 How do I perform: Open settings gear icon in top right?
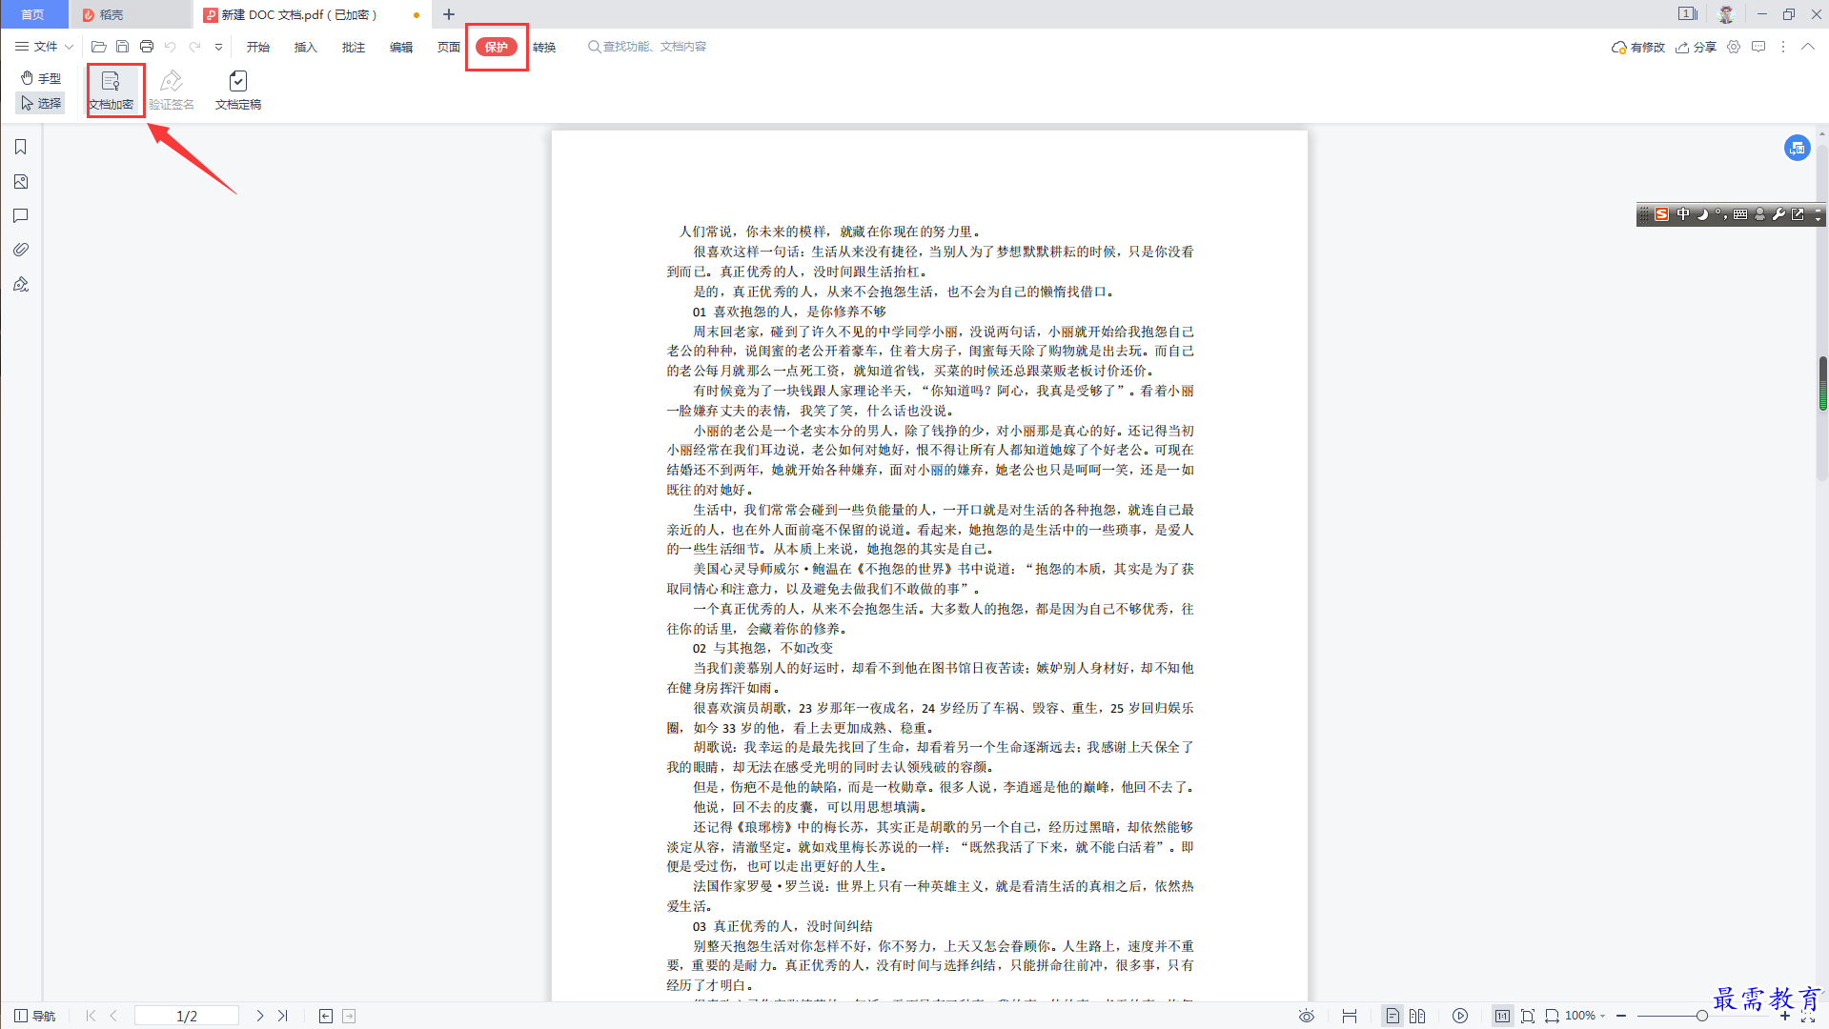pyautogui.click(x=1734, y=47)
